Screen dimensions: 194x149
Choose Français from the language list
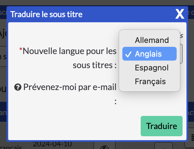(x=150, y=81)
